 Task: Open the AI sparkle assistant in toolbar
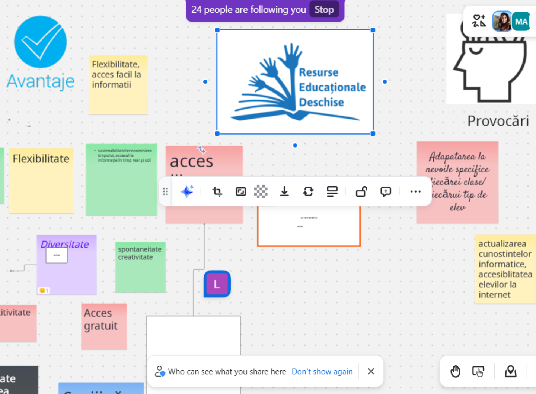pos(187,191)
